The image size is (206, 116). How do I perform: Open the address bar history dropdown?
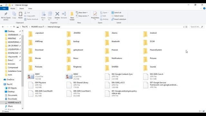tap(184, 27)
